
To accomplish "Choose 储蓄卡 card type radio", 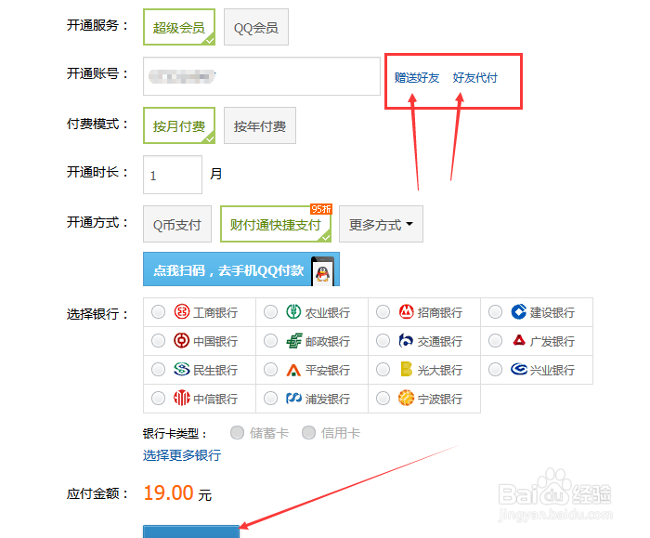I will pos(237,433).
